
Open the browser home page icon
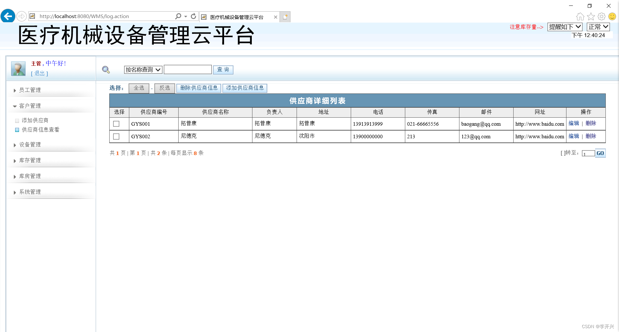tap(580, 16)
